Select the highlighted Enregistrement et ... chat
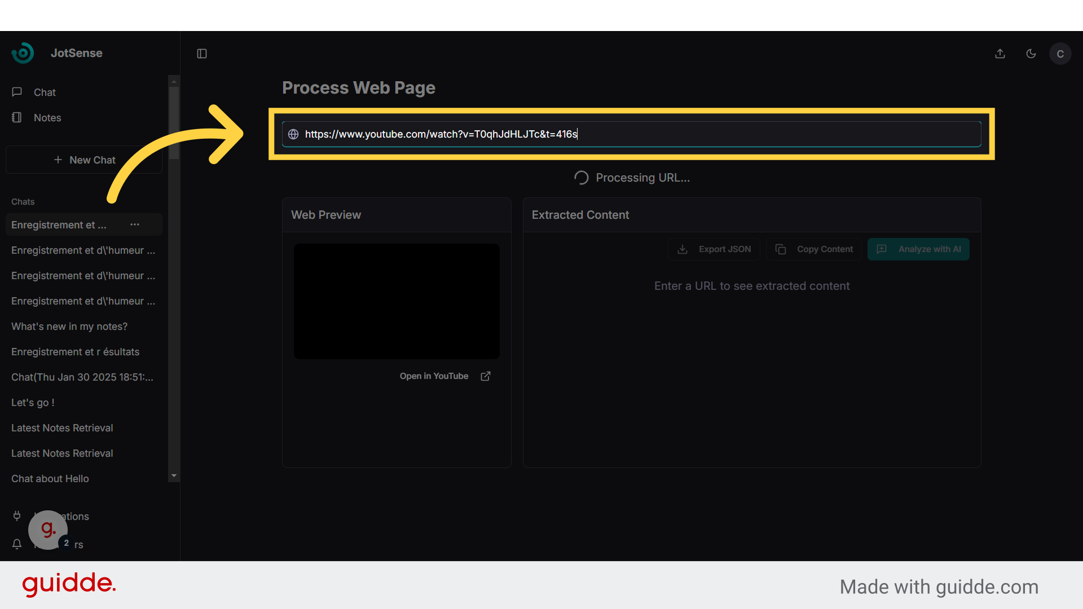 59,225
